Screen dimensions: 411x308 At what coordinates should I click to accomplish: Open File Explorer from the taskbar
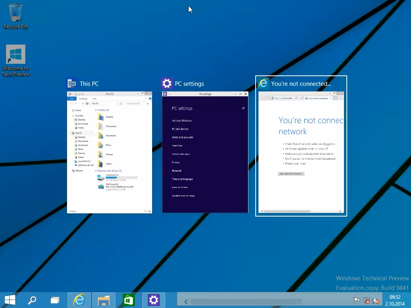104,300
